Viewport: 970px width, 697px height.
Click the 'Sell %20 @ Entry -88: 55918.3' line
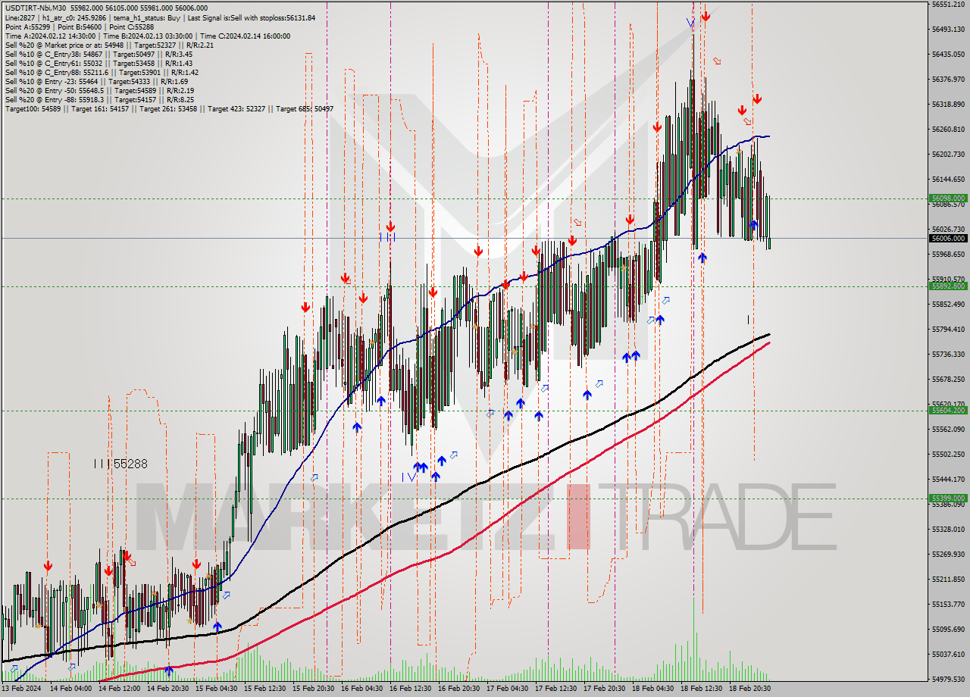tap(99, 99)
